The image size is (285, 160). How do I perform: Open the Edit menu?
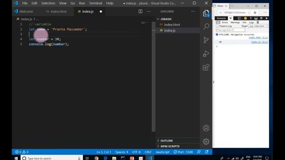pos(34,3)
